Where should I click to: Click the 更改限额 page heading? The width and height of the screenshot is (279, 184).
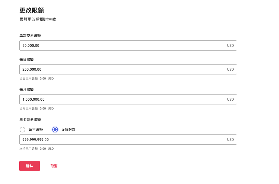pyautogui.click(x=32, y=10)
